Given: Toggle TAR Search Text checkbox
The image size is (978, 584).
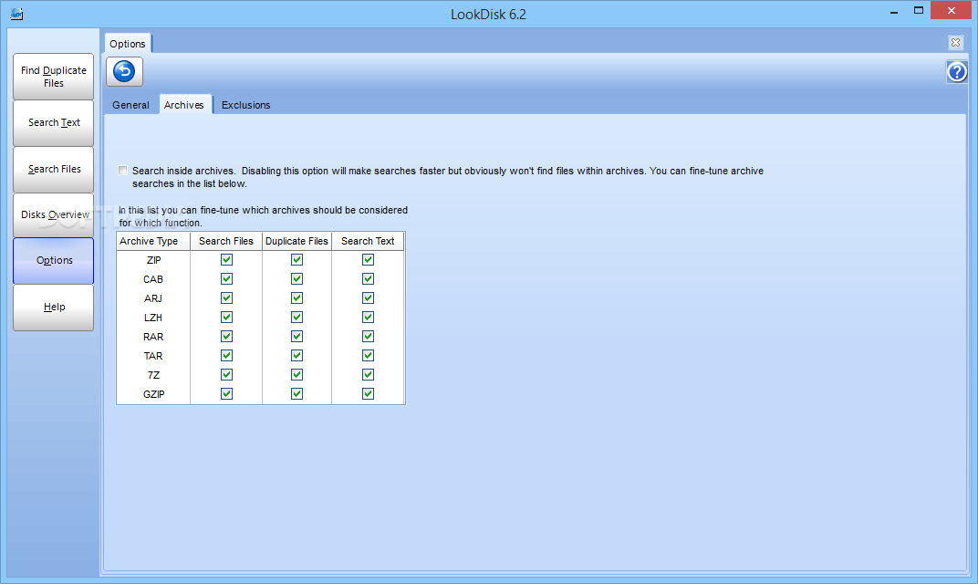Looking at the screenshot, I should coord(368,356).
